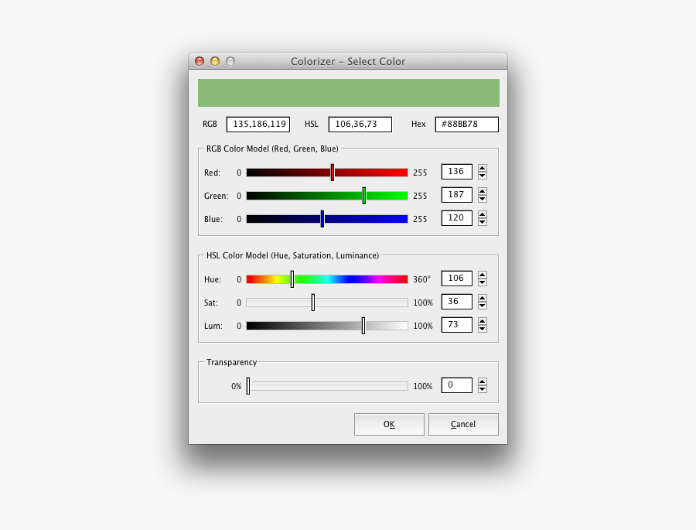Edit the Transparency value box

point(456,385)
